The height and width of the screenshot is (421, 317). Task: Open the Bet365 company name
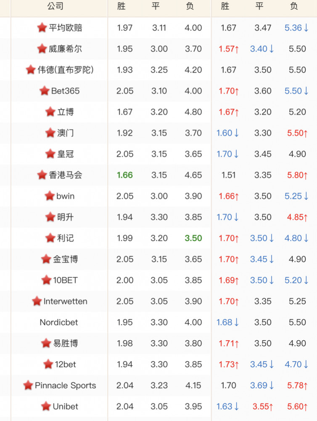[x=66, y=91]
